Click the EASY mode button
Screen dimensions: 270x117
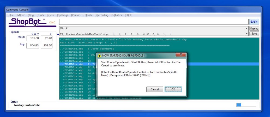click(x=254, y=22)
